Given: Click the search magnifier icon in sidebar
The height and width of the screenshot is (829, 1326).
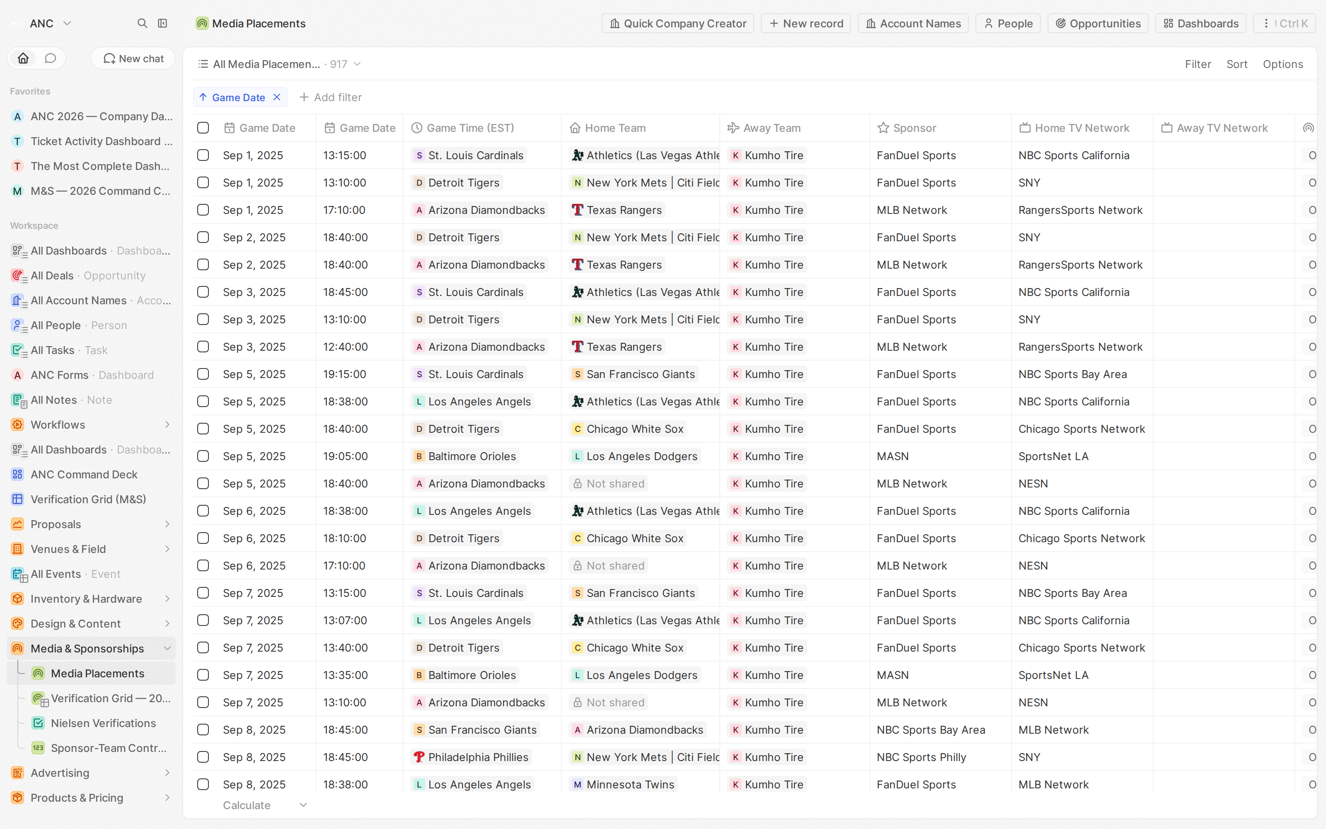Looking at the screenshot, I should pos(142,23).
